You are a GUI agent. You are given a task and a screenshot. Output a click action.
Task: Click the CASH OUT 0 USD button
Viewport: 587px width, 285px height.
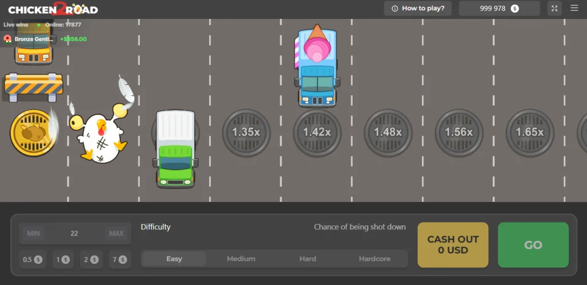453,245
